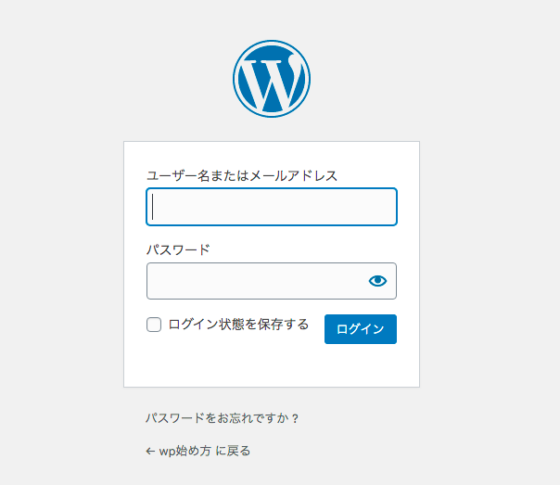This screenshot has height=485, width=560.
Task: Select the forgotten password help link
Action: point(222,418)
